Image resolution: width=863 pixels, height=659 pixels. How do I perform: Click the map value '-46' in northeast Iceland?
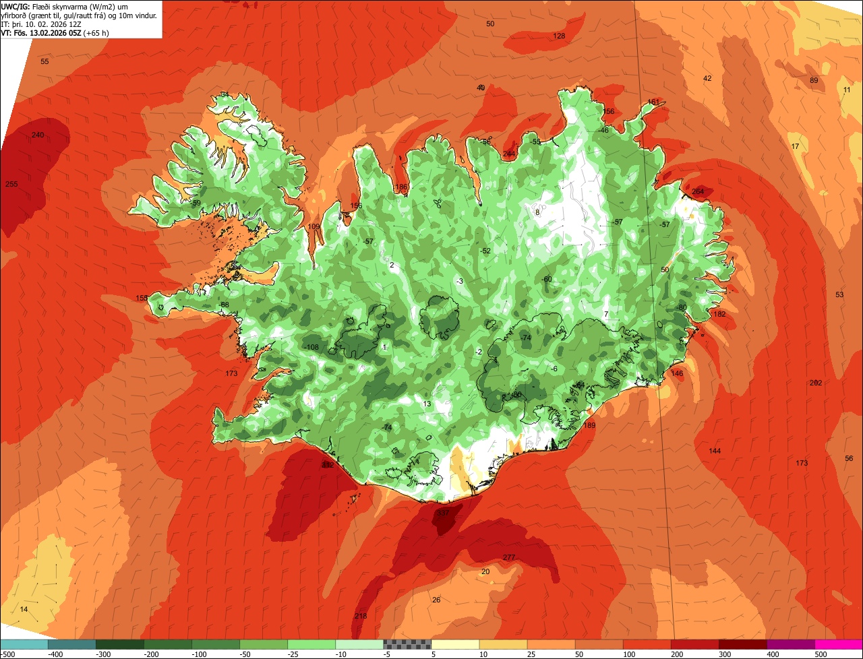pos(603,130)
